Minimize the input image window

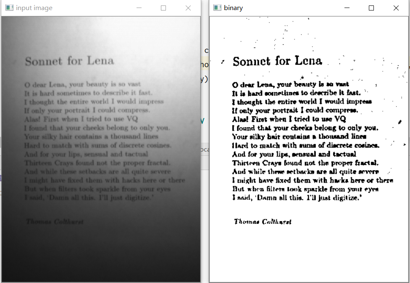coord(139,8)
